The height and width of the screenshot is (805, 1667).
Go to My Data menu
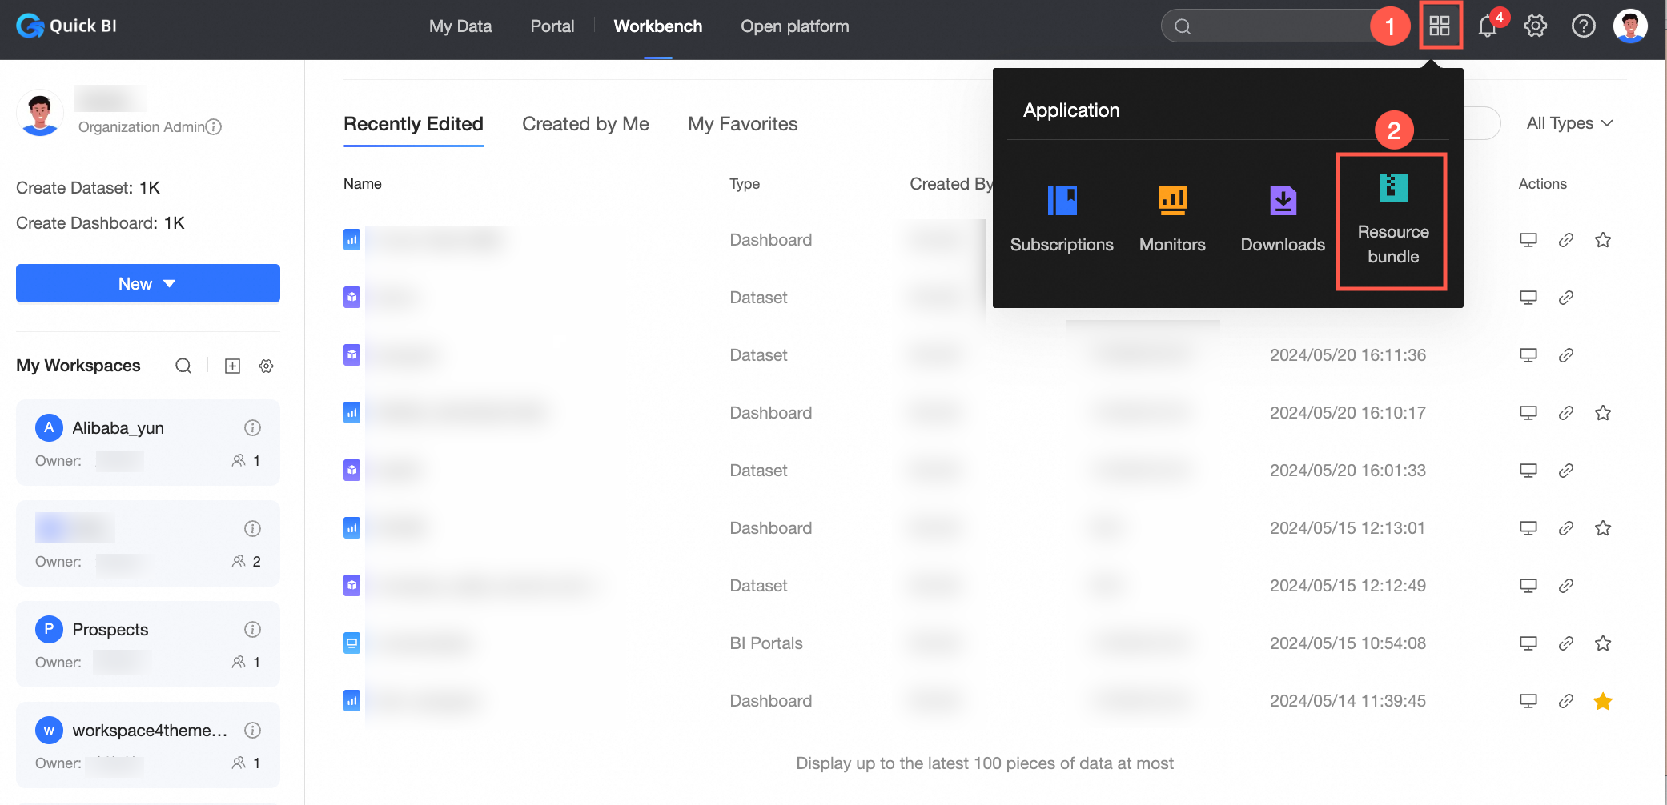pos(460,26)
